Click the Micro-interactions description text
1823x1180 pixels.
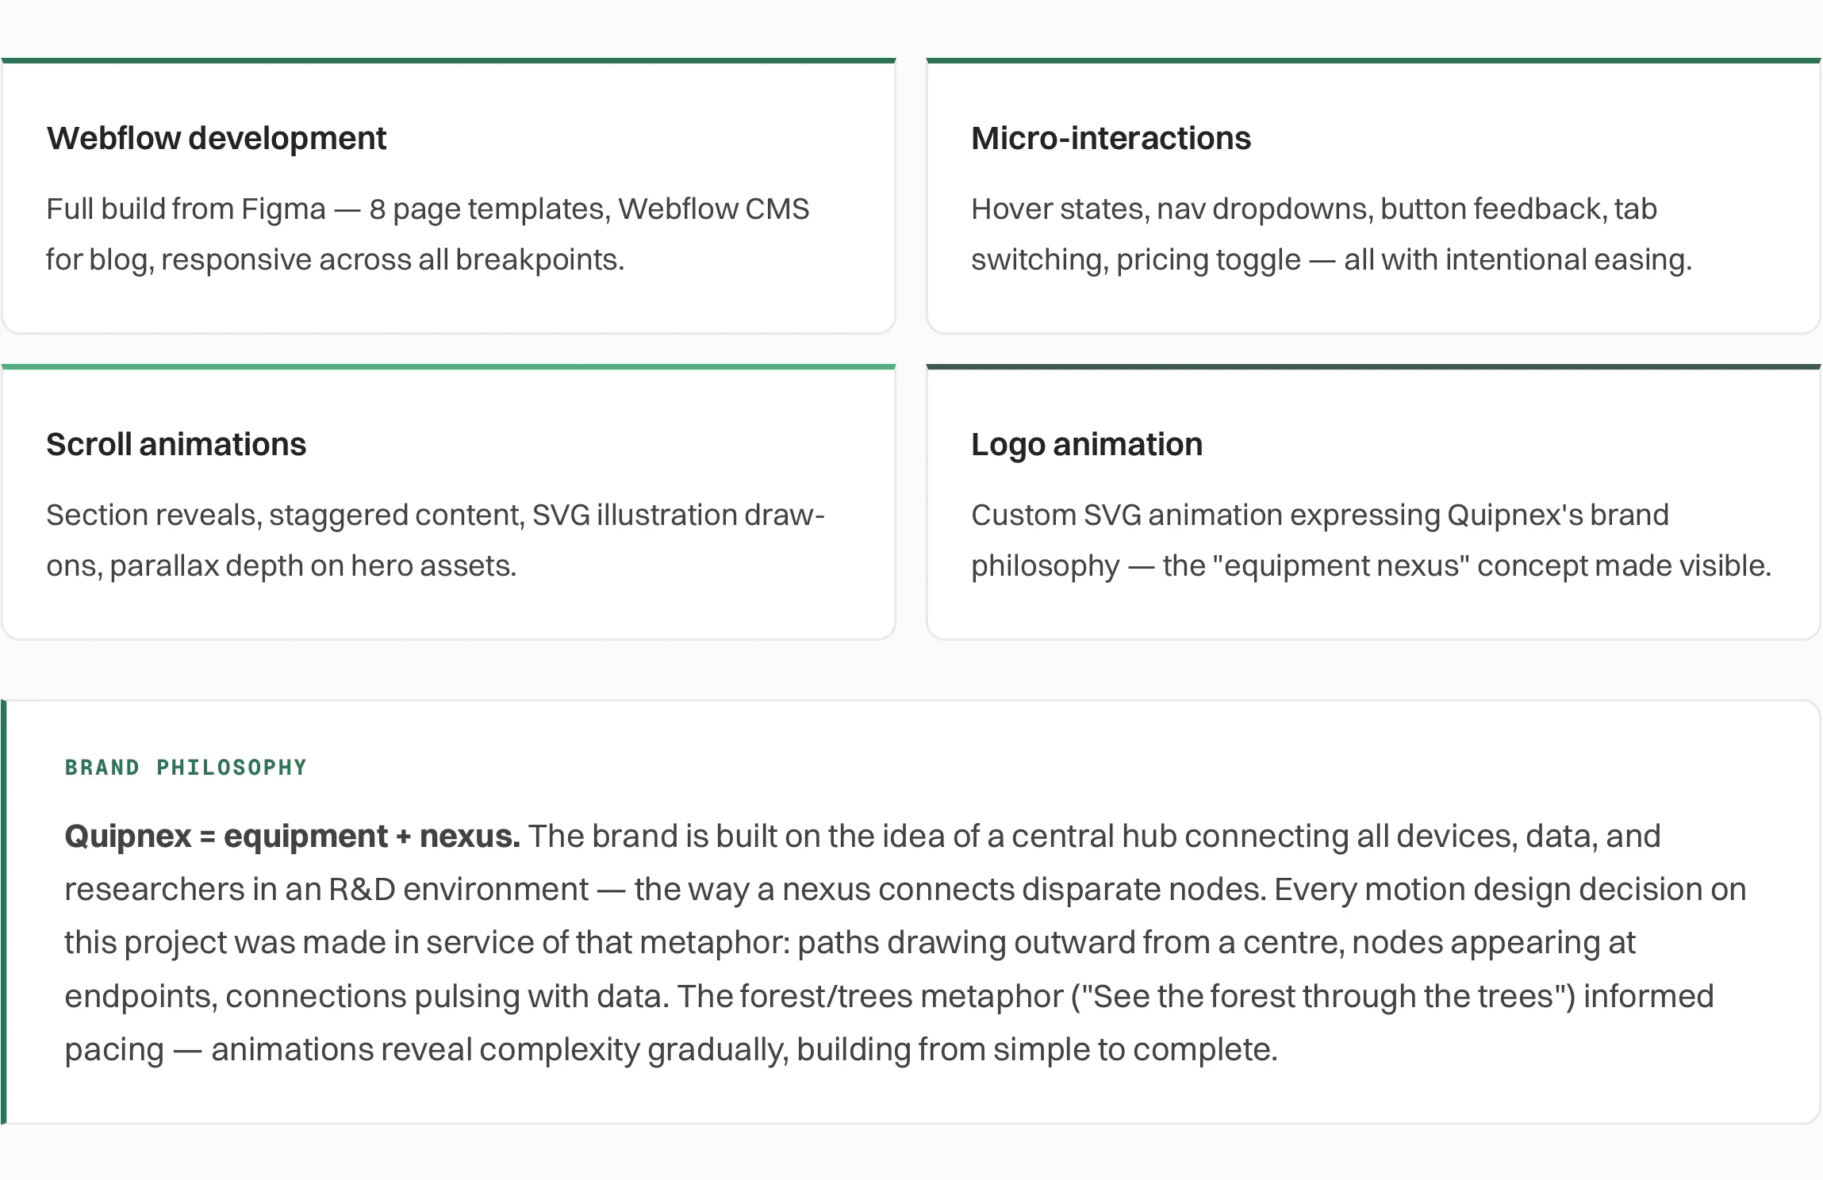coord(1331,234)
